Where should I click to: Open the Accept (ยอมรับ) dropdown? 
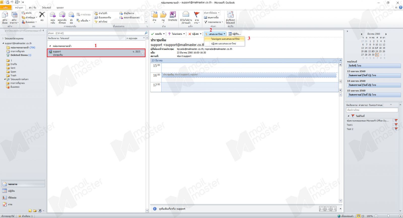[x=164, y=34]
